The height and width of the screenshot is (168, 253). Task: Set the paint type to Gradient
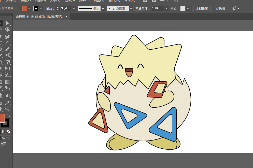pos(3,132)
